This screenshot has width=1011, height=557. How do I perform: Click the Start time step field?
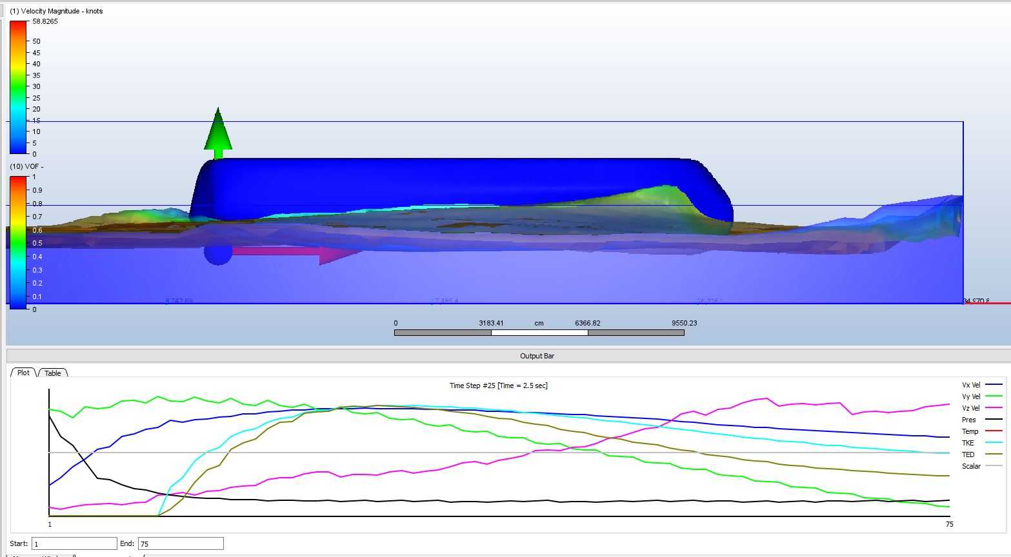pyautogui.click(x=74, y=543)
